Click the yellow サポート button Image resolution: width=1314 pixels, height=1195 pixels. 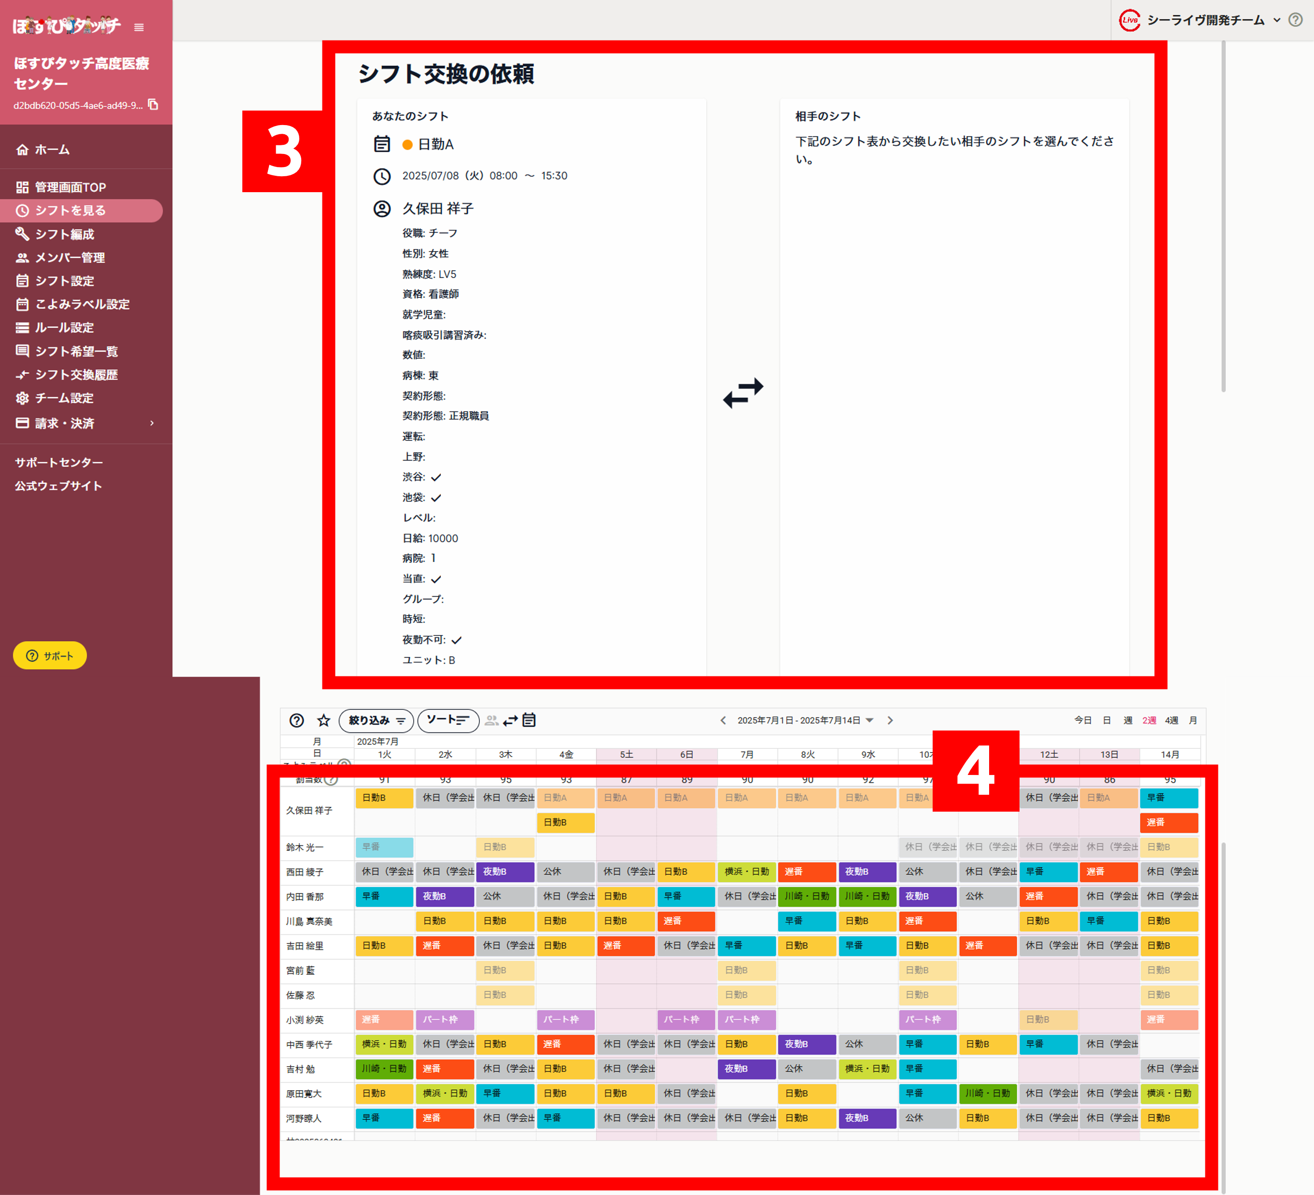pos(50,655)
